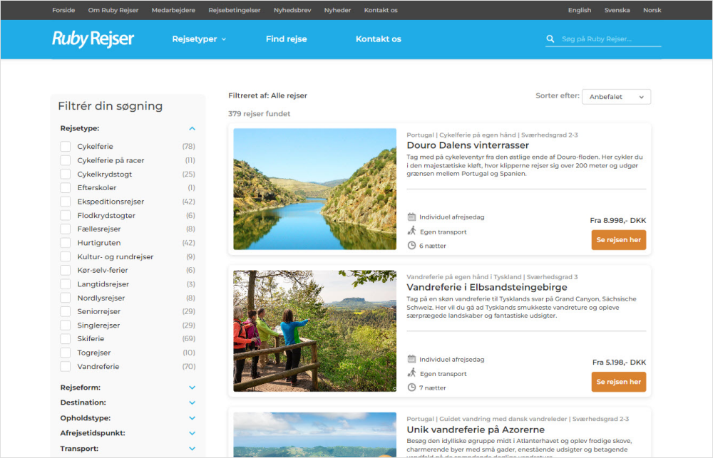
Task: Expand the Afrejsetidspunkt filter section
Action: pyautogui.click(x=192, y=433)
